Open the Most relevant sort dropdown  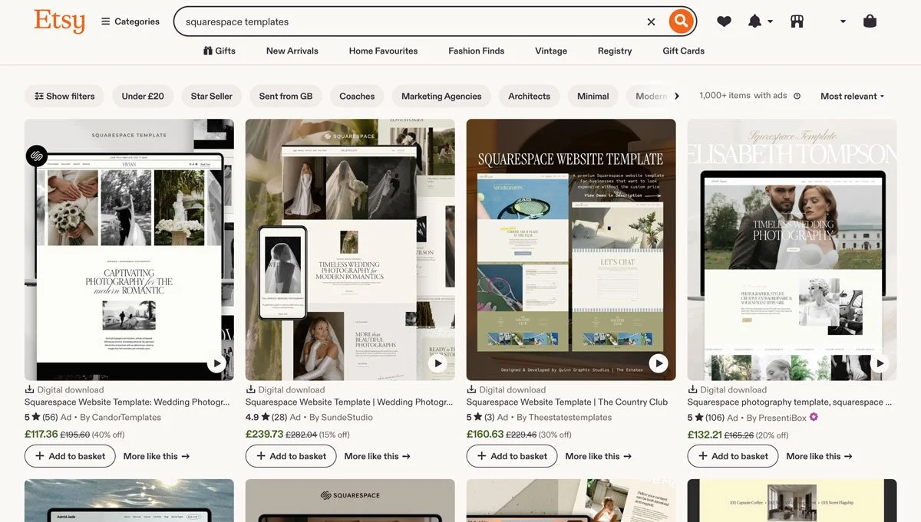[852, 96]
